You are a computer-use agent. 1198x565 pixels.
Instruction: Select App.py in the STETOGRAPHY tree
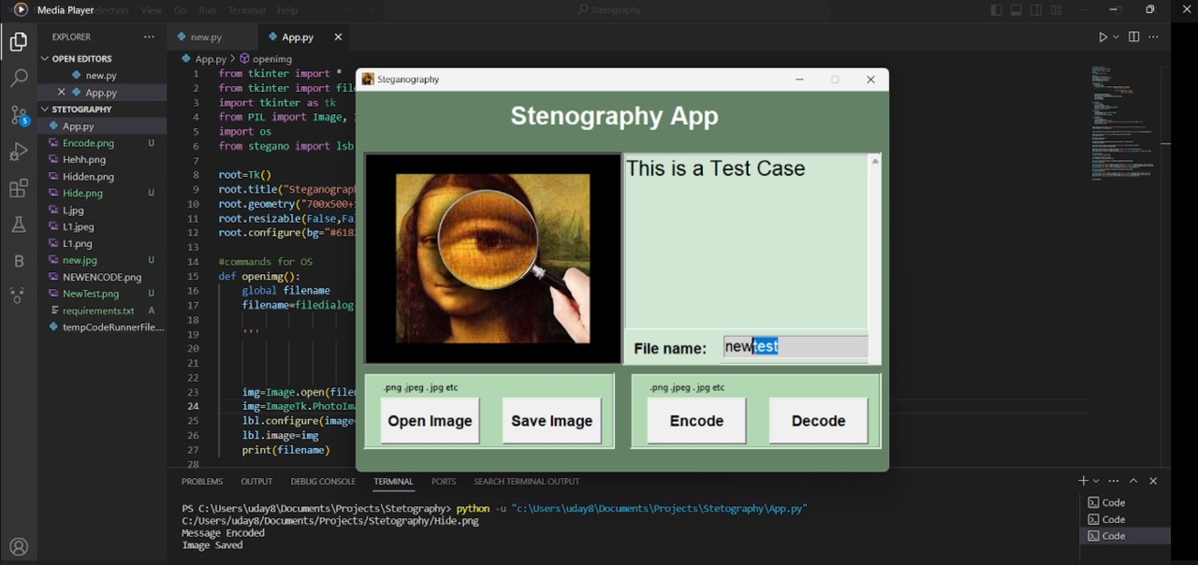click(x=102, y=126)
